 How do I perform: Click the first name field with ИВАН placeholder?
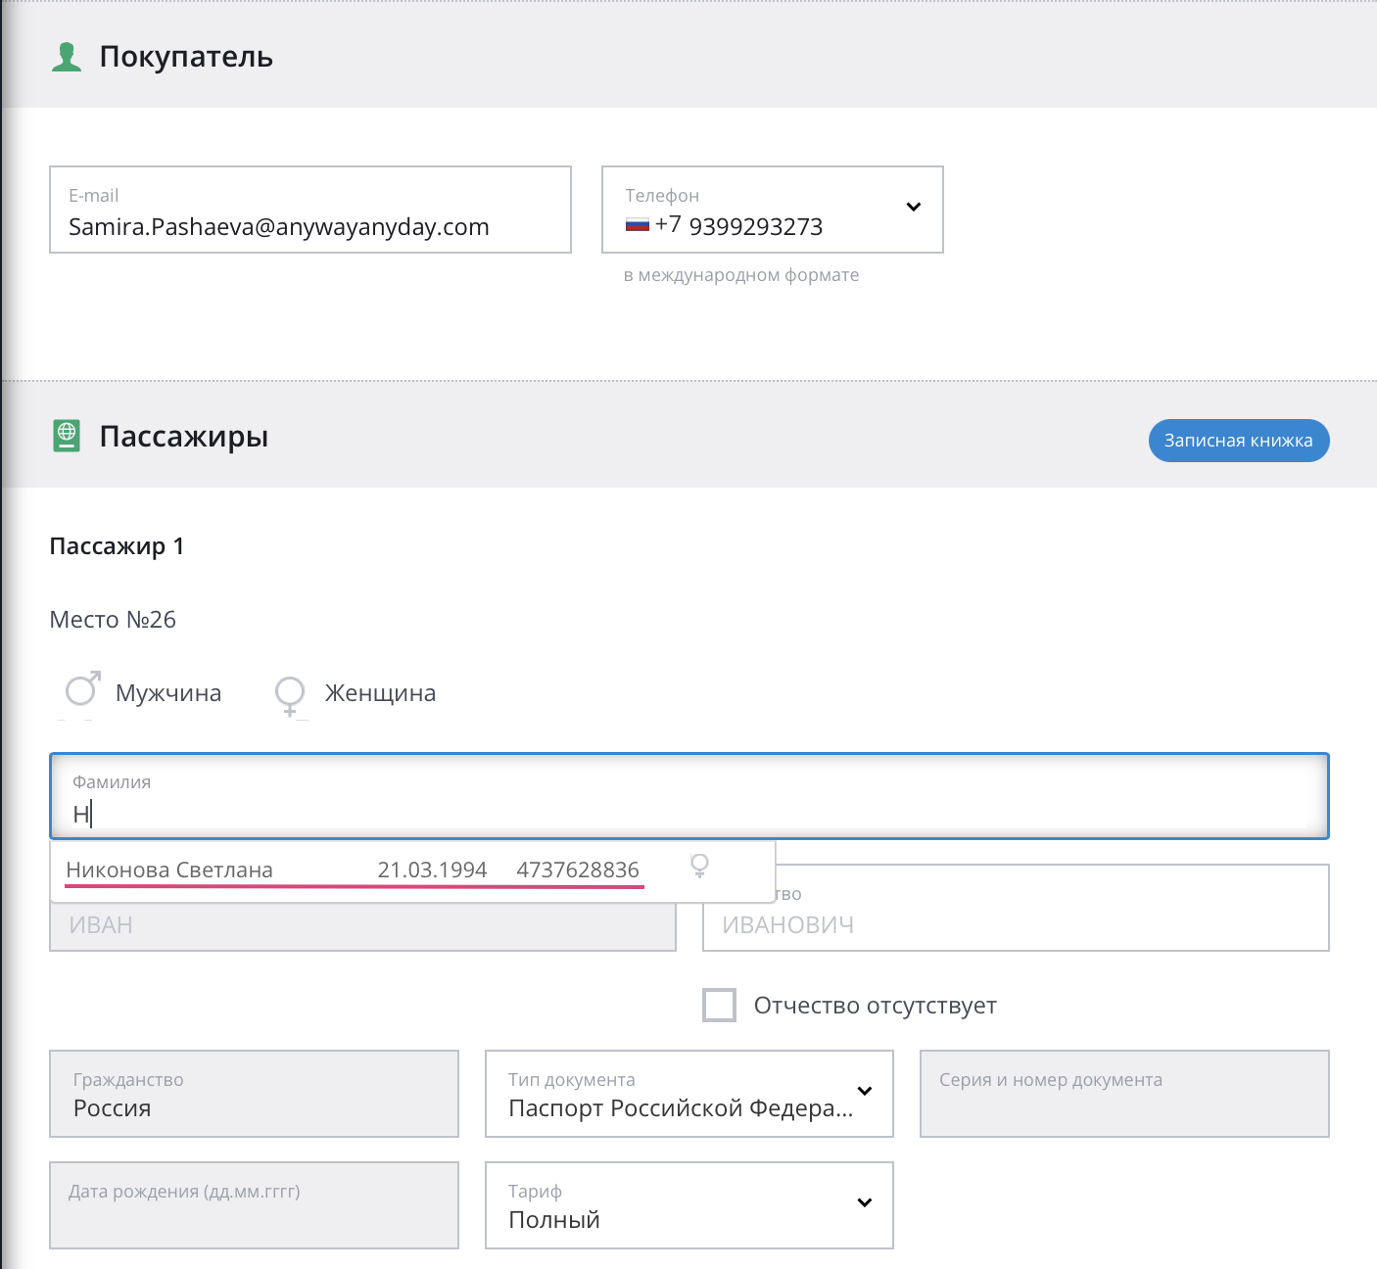(362, 926)
